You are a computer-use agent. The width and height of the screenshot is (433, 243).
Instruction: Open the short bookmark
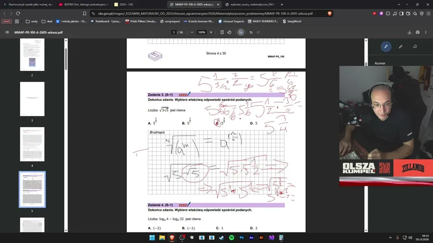click(7, 21)
